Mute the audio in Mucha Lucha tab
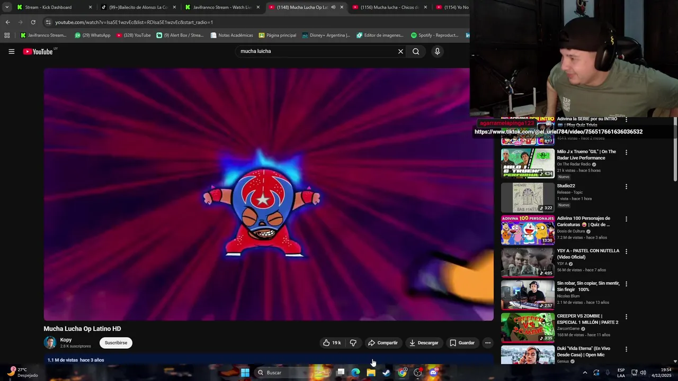 pos(333,7)
